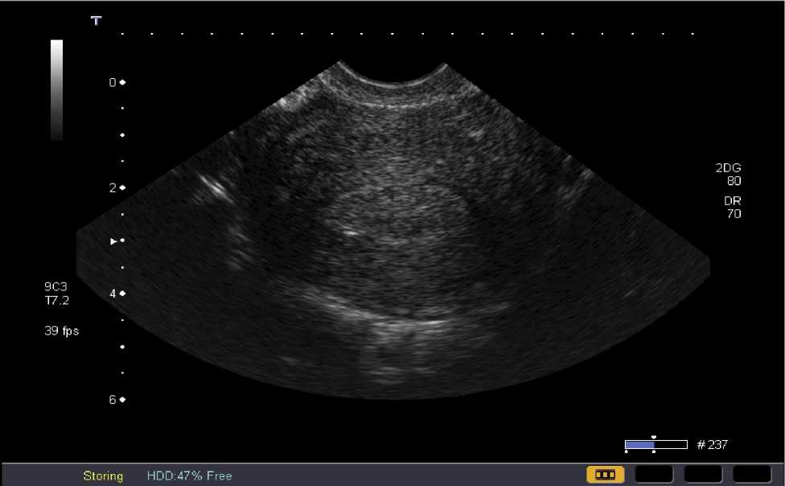Click the 9C3 transducer label
The width and height of the screenshot is (785, 486).
(x=55, y=286)
